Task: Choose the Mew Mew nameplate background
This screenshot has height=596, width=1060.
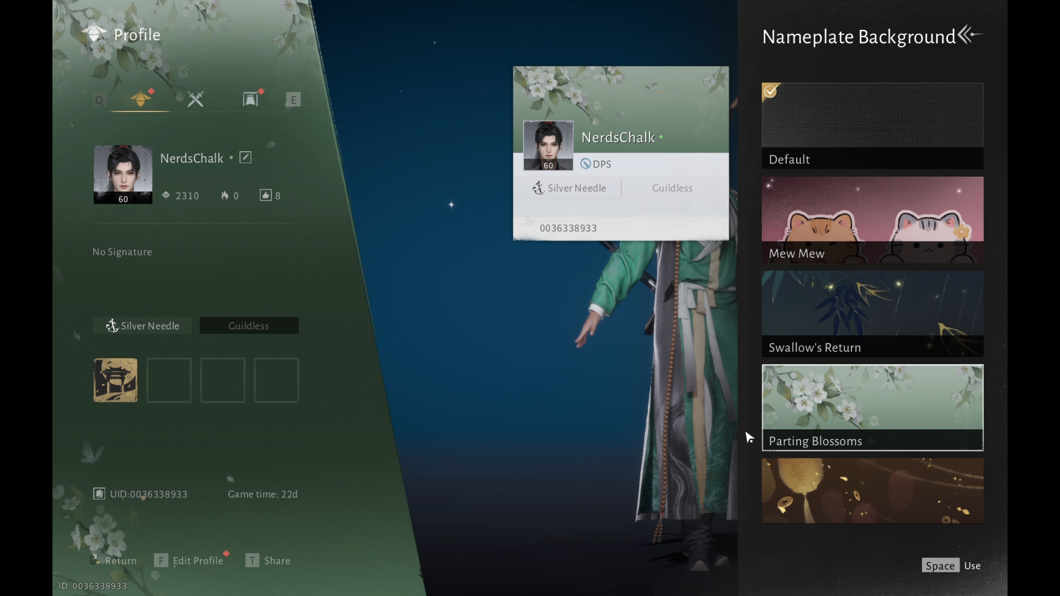Action: point(872,220)
